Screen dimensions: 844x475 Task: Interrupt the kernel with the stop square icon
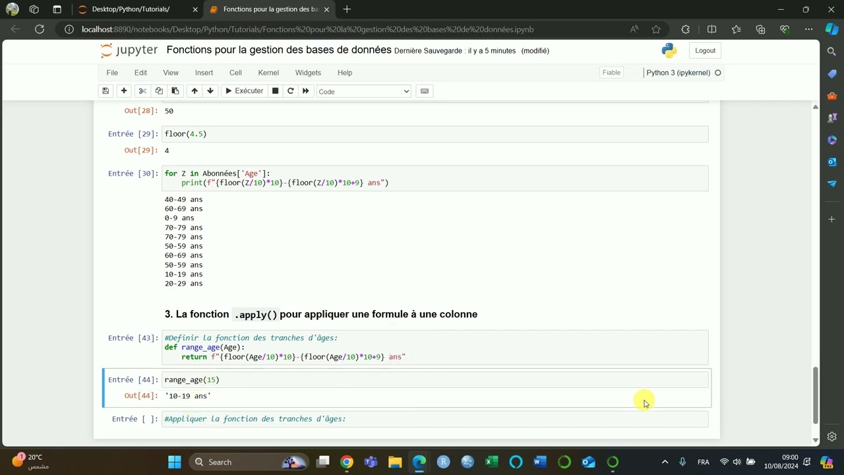click(276, 91)
